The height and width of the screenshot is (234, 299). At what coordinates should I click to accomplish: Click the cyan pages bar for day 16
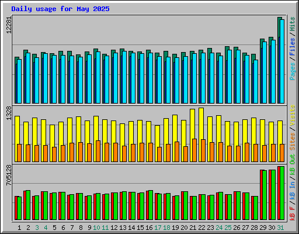point(151,78)
